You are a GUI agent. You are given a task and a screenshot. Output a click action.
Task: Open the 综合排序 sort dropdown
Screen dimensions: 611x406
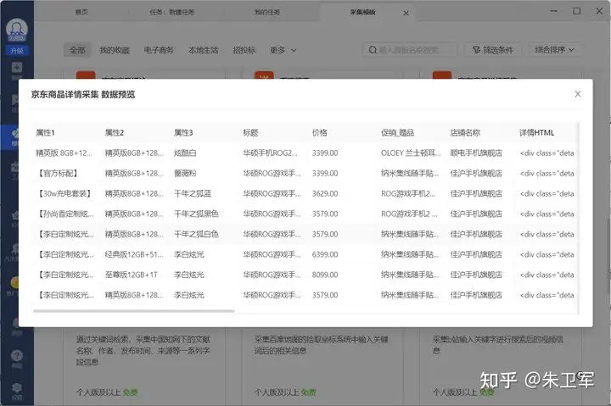click(555, 50)
